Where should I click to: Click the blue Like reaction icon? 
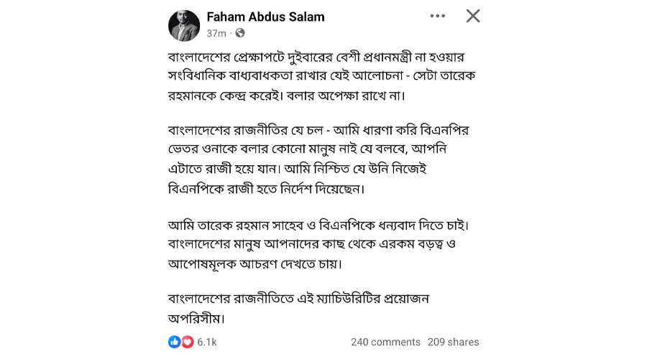coord(174,342)
